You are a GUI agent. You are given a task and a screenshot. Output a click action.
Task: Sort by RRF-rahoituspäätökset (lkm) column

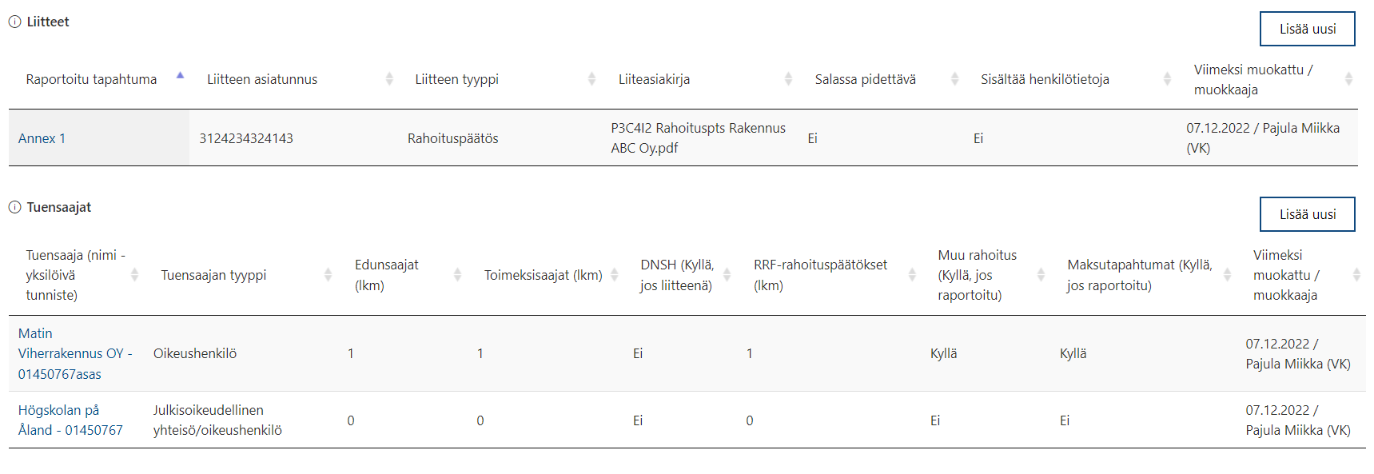coord(912,275)
